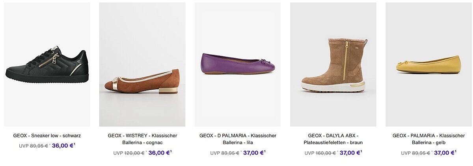Click the 37,00 € price under DALYLA ABX boot
473x166 pixels.
click(x=350, y=153)
